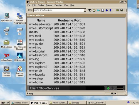Click the blue up arrow toolbar icon
This screenshot has height=105, width=139.
[110, 10]
